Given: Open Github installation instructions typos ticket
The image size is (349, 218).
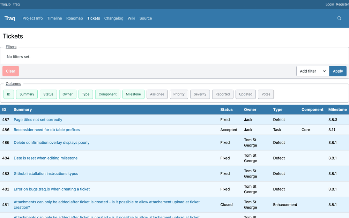Looking at the screenshot, I should 46,173.
